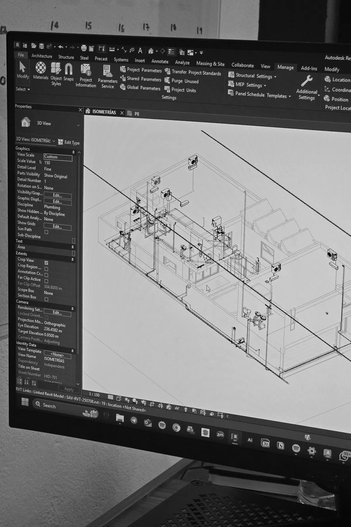
Task: Enable the Sun Path checkbox in Properties
Action: coord(46,232)
